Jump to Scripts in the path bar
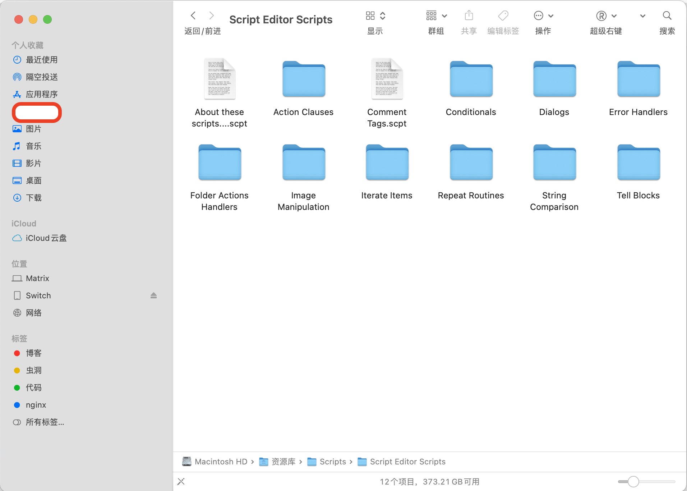The image size is (687, 491). pos(332,462)
